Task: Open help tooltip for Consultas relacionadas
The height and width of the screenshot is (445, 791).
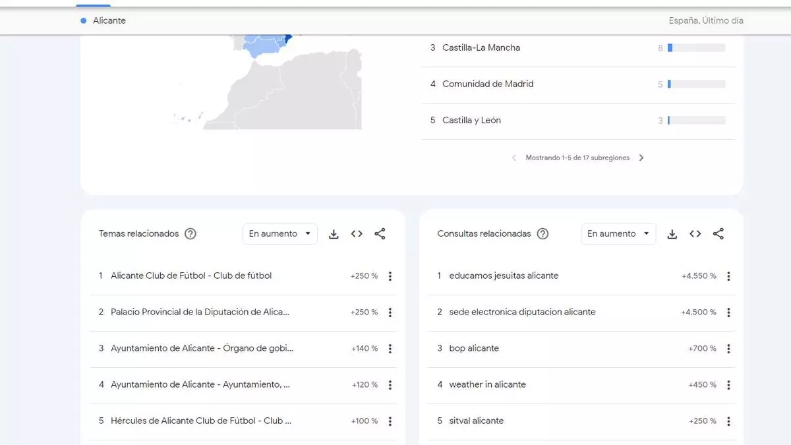Action: coord(542,234)
